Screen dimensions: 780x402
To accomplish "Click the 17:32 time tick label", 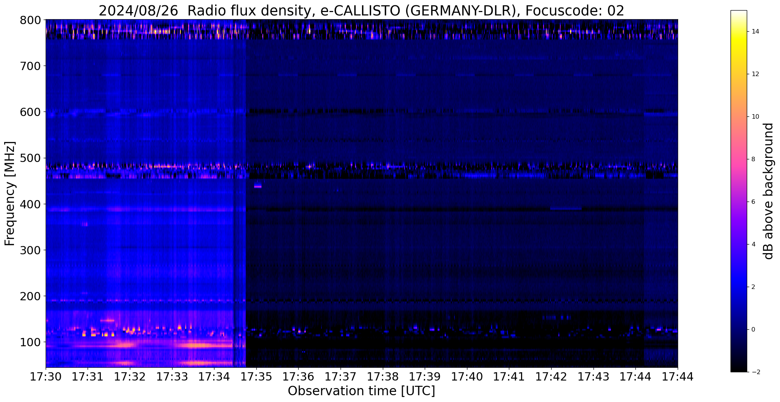I will (130, 376).
